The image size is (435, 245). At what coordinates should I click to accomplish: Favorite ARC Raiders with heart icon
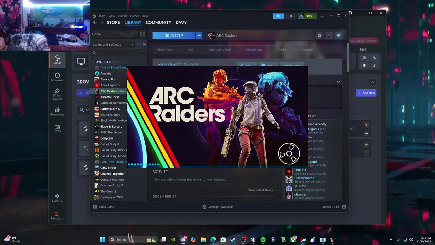(338, 35)
